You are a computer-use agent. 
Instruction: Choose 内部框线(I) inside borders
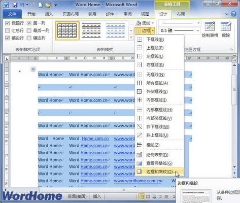[x=159, y=100]
